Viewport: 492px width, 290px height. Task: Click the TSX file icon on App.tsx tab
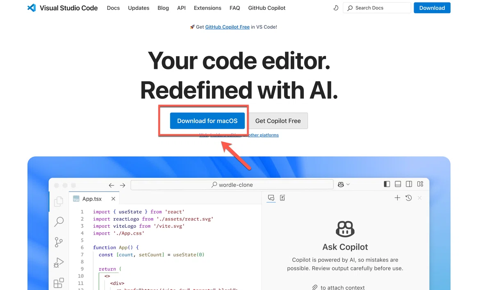click(76, 199)
